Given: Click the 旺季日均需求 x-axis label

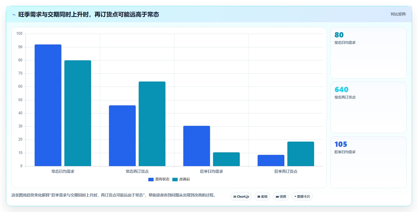Looking at the screenshot, I should click(212, 171).
